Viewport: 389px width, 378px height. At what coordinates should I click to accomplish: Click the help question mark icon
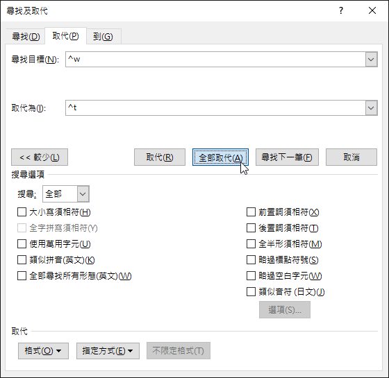pyautogui.click(x=341, y=10)
